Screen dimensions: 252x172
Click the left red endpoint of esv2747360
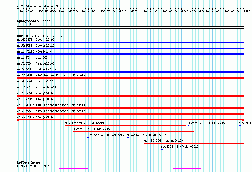click(x=18, y=120)
